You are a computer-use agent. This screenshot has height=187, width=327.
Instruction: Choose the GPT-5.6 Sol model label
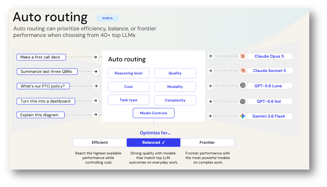pos(269,101)
